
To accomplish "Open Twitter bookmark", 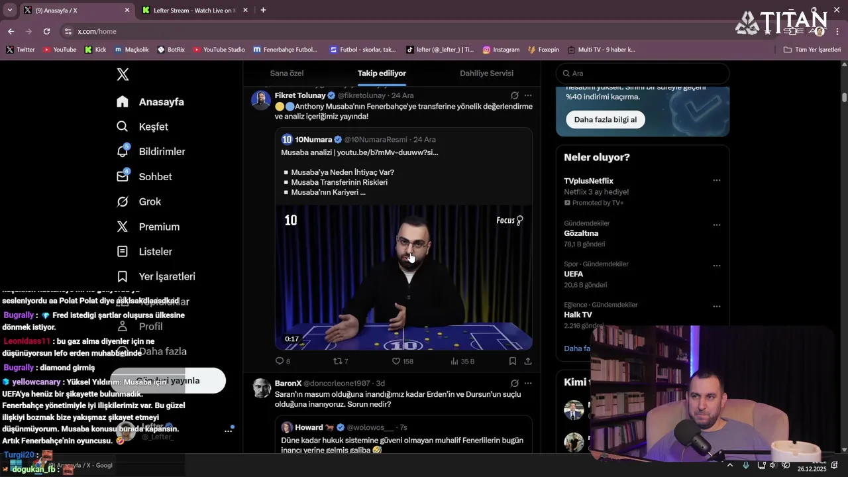I will click(x=20, y=50).
